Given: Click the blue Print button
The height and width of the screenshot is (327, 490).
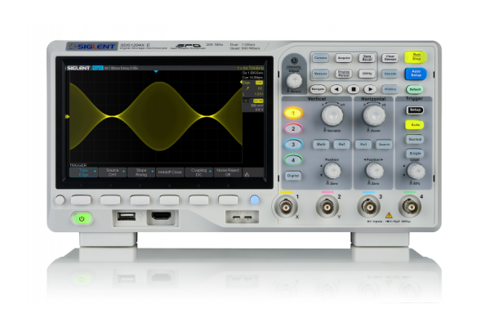Looking at the screenshot, I should (255, 199).
